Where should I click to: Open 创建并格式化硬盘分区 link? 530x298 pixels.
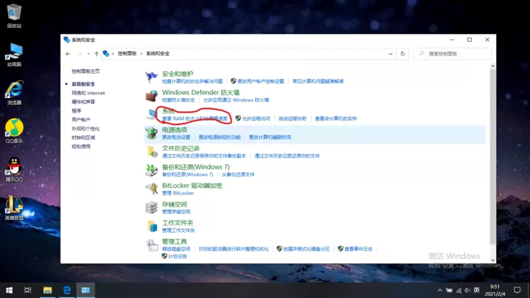[306, 249]
